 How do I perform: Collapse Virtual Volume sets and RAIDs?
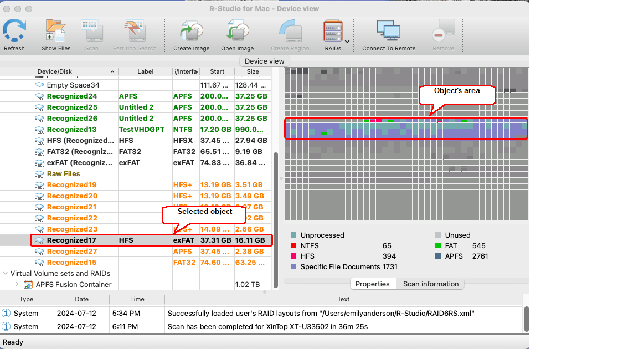click(5, 273)
